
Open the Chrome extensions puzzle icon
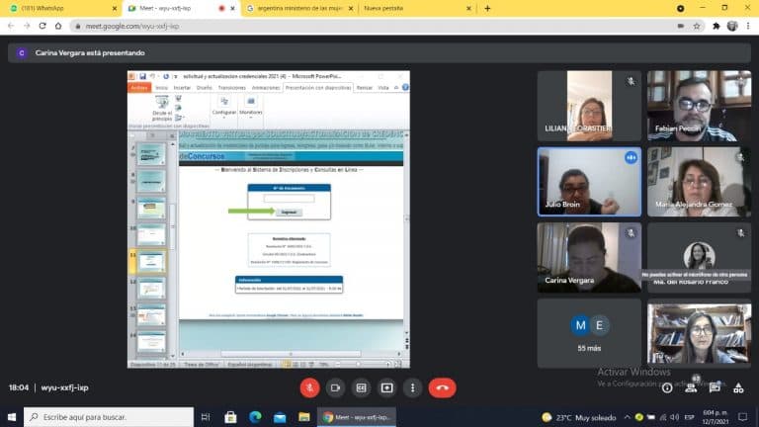[x=717, y=26]
